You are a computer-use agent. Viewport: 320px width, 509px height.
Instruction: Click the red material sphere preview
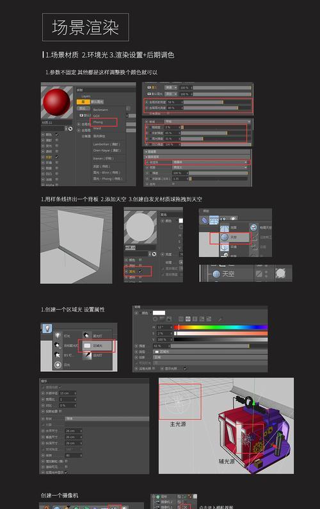[x=56, y=102]
